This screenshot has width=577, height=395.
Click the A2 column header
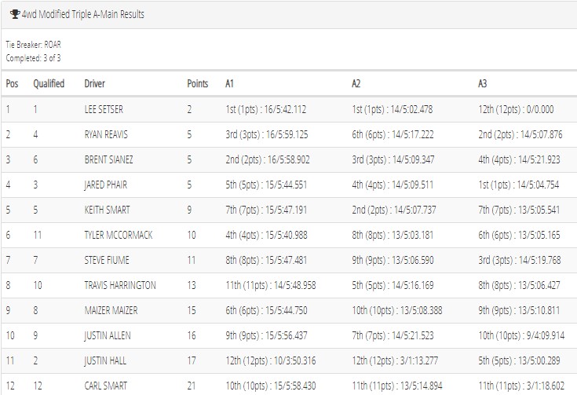coord(356,83)
